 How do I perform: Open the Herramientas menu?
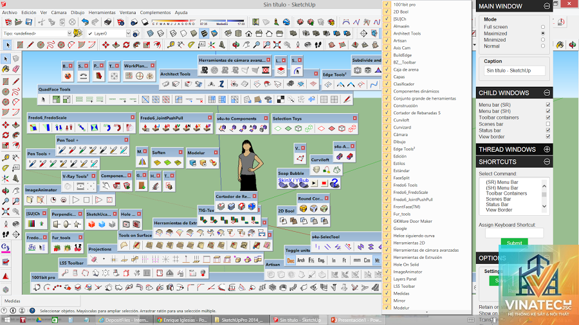pos(102,13)
